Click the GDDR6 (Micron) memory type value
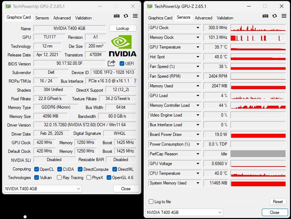This screenshot has height=219, width=291. [56, 107]
